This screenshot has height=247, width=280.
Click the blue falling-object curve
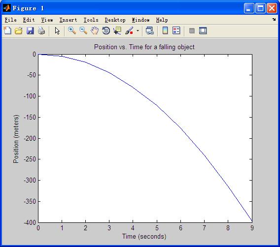(x=157, y=105)
